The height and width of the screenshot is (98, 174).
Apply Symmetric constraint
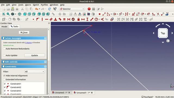click(69, 19)
